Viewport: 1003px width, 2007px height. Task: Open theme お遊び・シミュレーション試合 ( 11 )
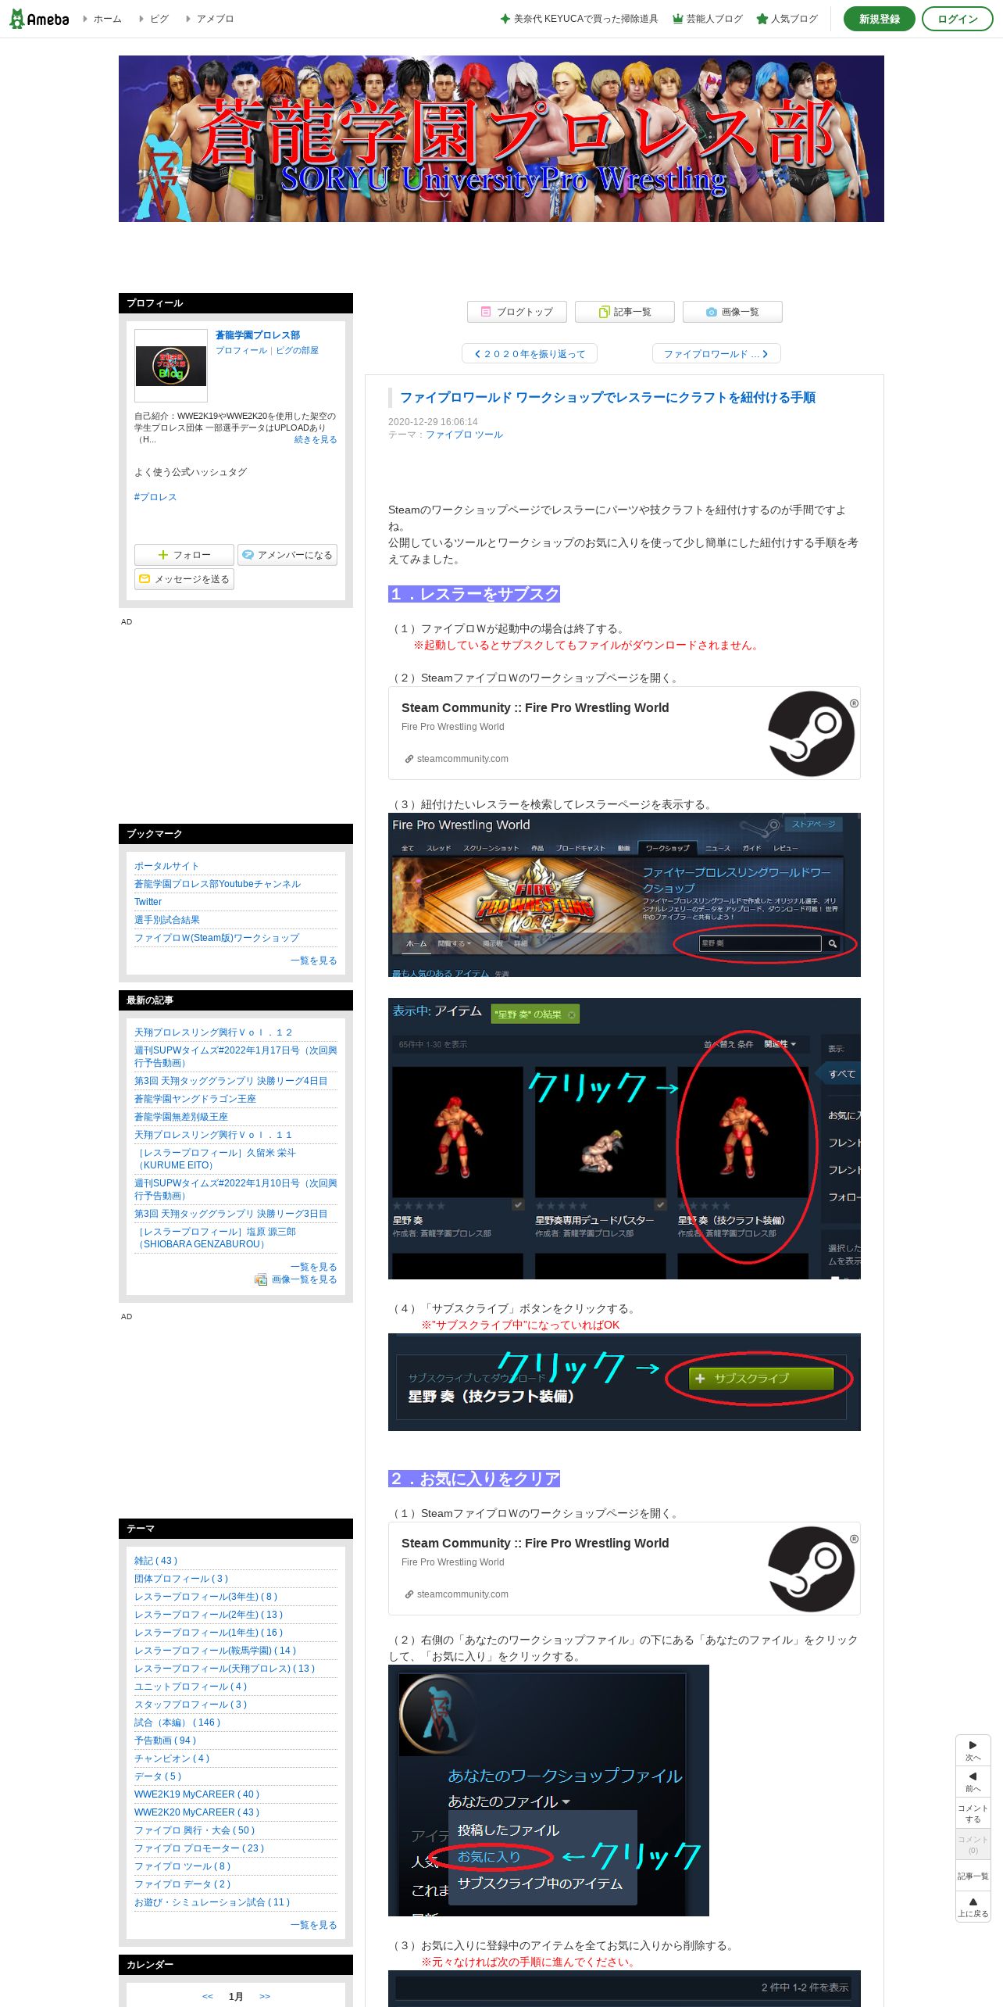coord(212,1902)
